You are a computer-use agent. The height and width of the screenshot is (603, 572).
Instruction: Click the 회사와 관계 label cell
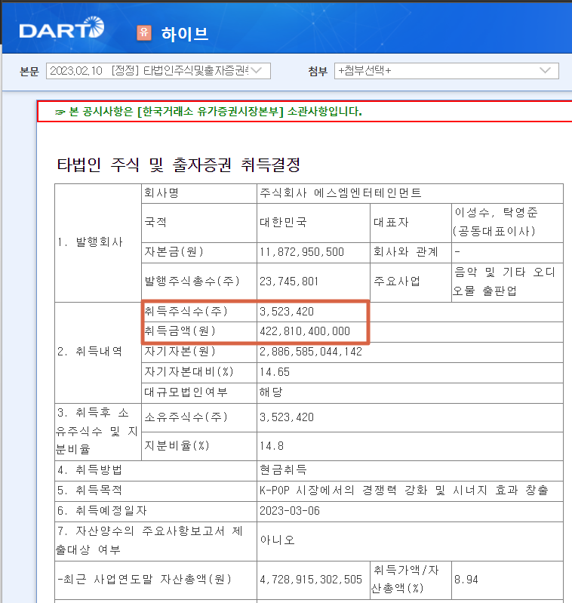[x=411, y=252]
